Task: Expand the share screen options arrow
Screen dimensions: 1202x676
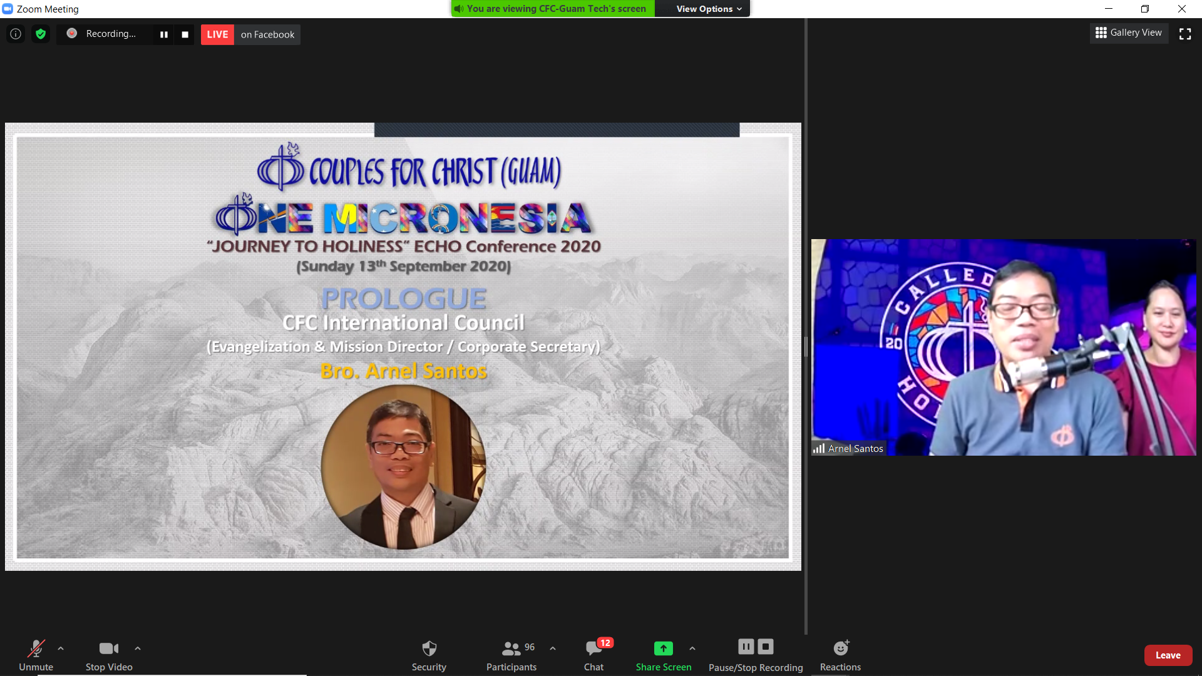Action: tap(692, 648)
